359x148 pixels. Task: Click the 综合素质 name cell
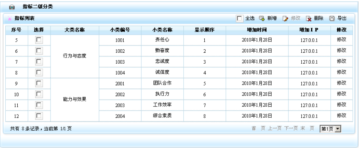(x=162, y=116)
